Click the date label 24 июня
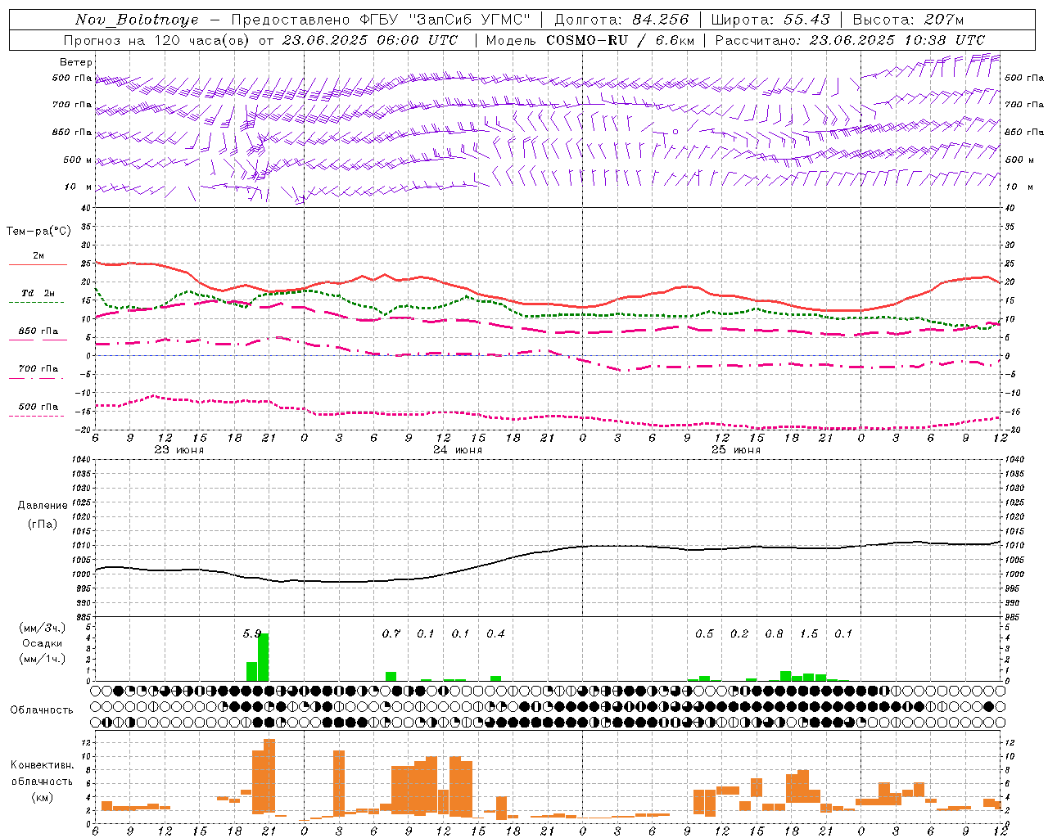Screen dimensions: 1048x838 (x=458, y=450)
